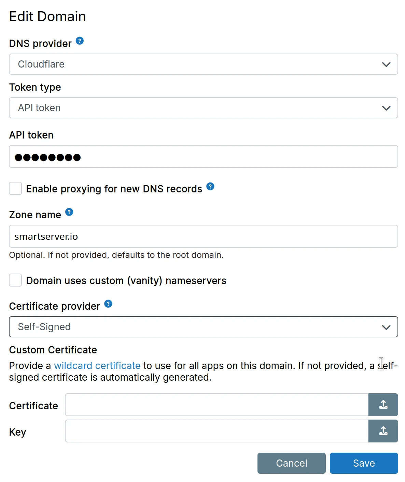The width and height of the screenshot is (405, 482).
Task: Open the DNS provider dropdown
Action: (204, 64)
